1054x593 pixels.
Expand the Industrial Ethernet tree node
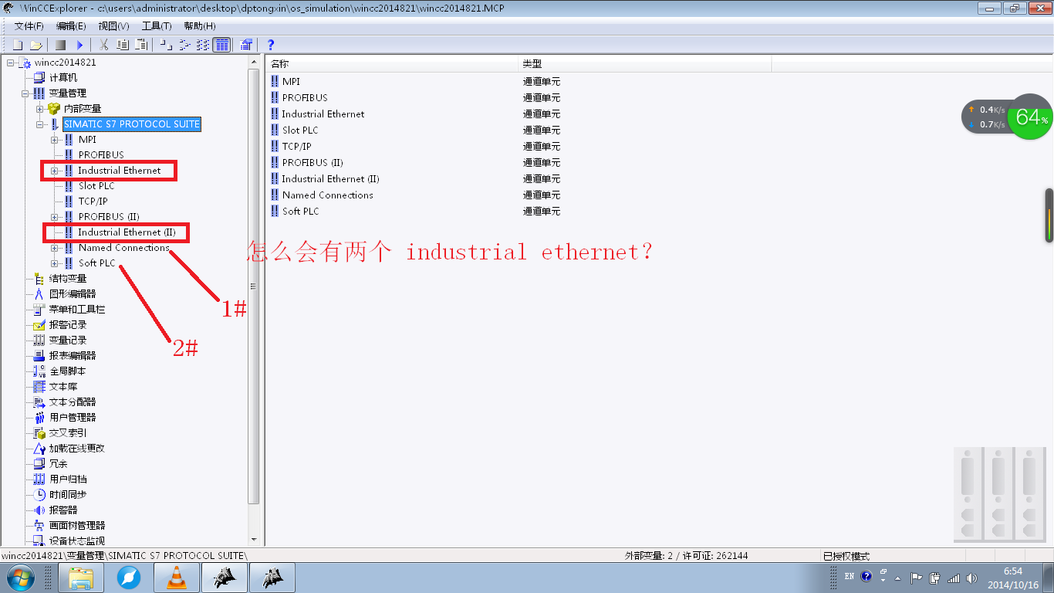pyautogui.click(x=55, y=171)
